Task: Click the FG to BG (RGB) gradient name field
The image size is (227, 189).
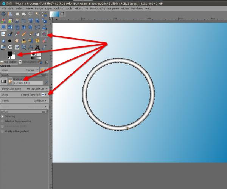Action: tap(28, 83)
